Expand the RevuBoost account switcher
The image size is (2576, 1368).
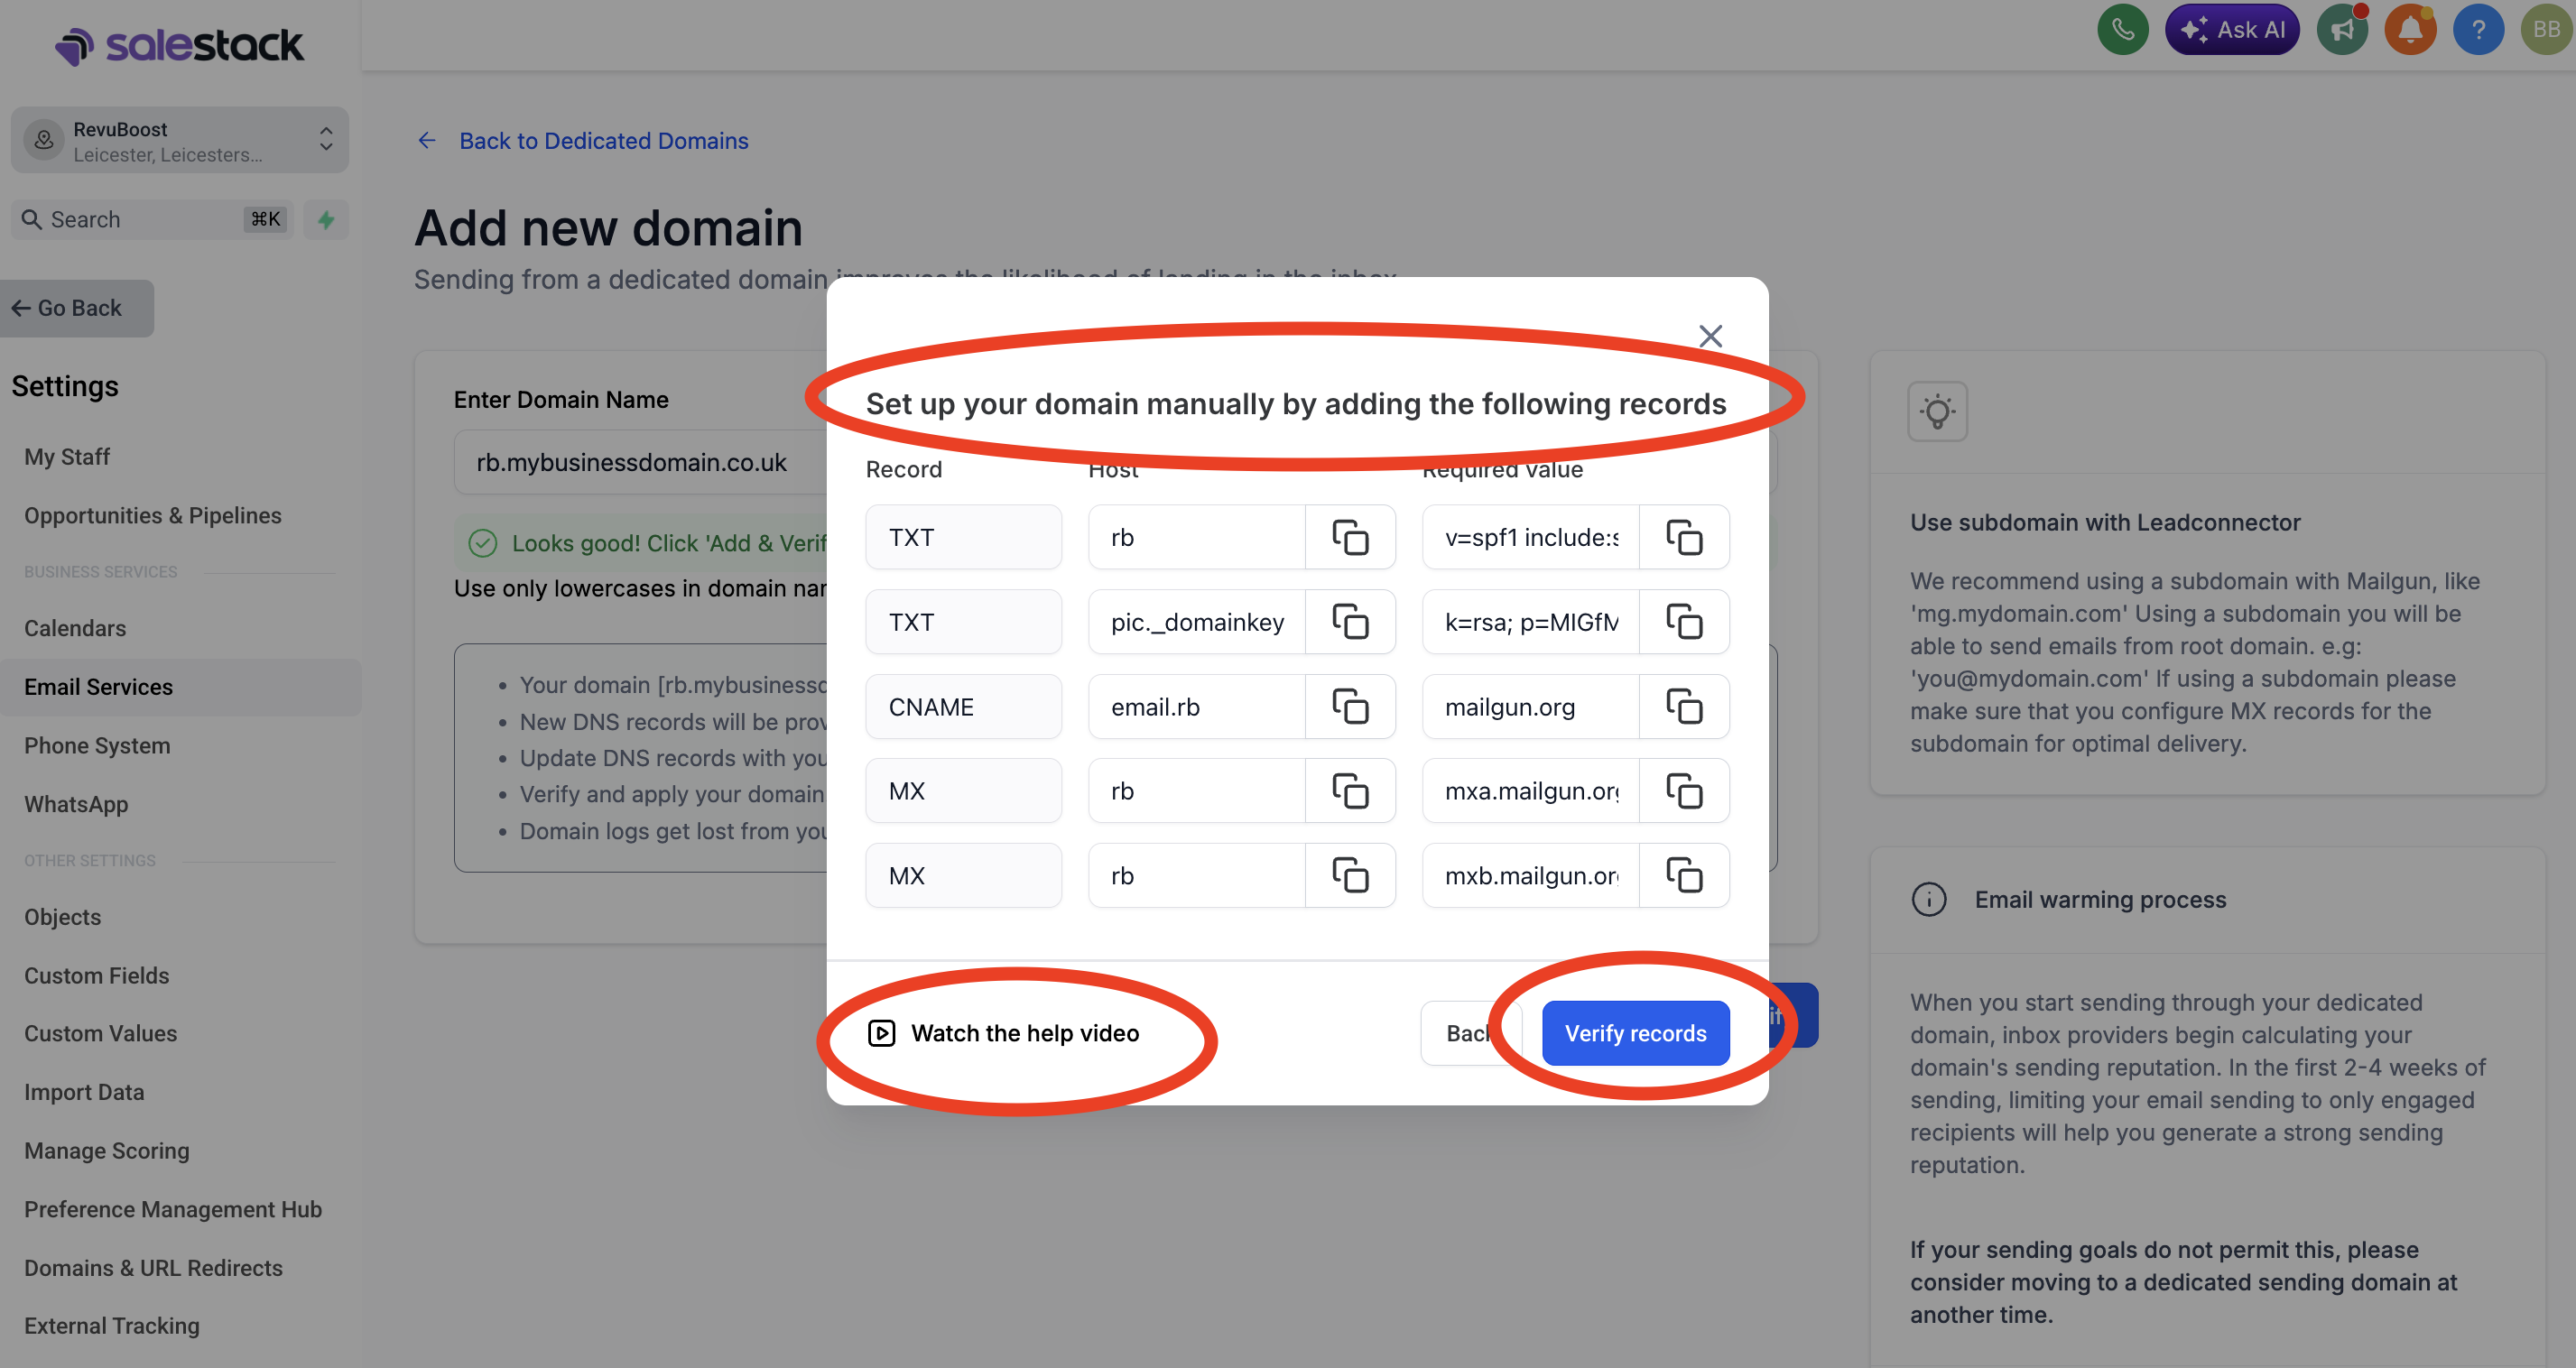pyautogui.click(x=179, y=140)
